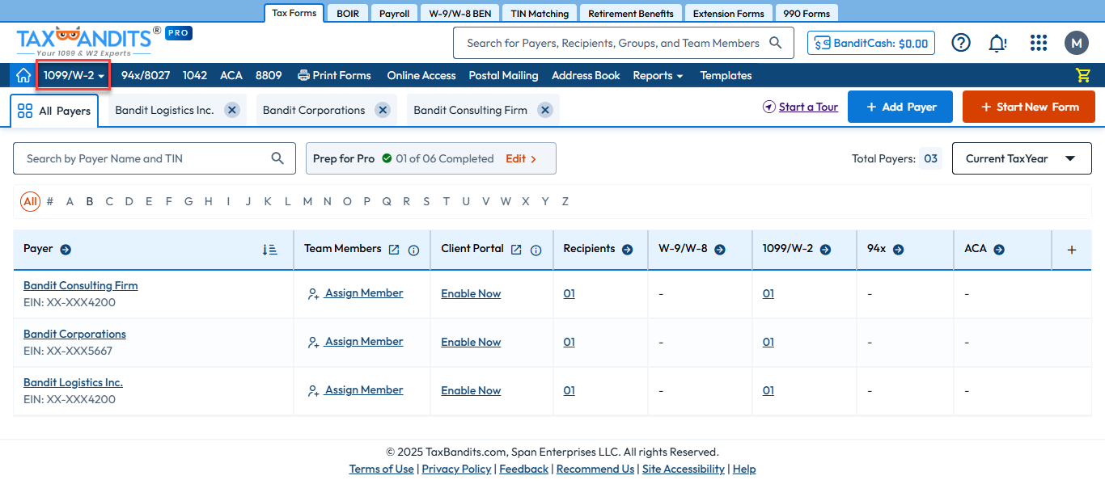Open the 8809 menu item
1105x484 pixels.
(269, 75)
